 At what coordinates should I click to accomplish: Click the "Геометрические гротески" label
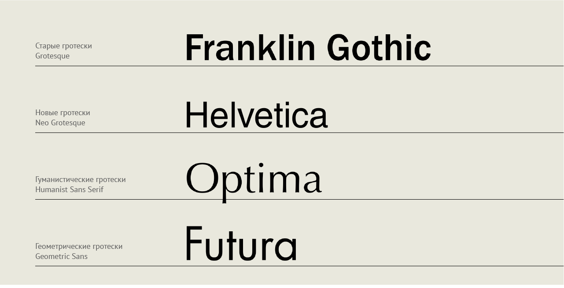point(79,246)
